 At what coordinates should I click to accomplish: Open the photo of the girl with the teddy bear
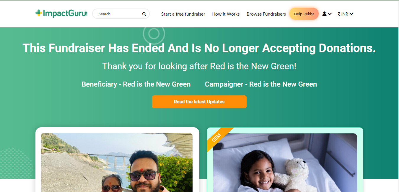pyautogui.click(x=285, y=163)
